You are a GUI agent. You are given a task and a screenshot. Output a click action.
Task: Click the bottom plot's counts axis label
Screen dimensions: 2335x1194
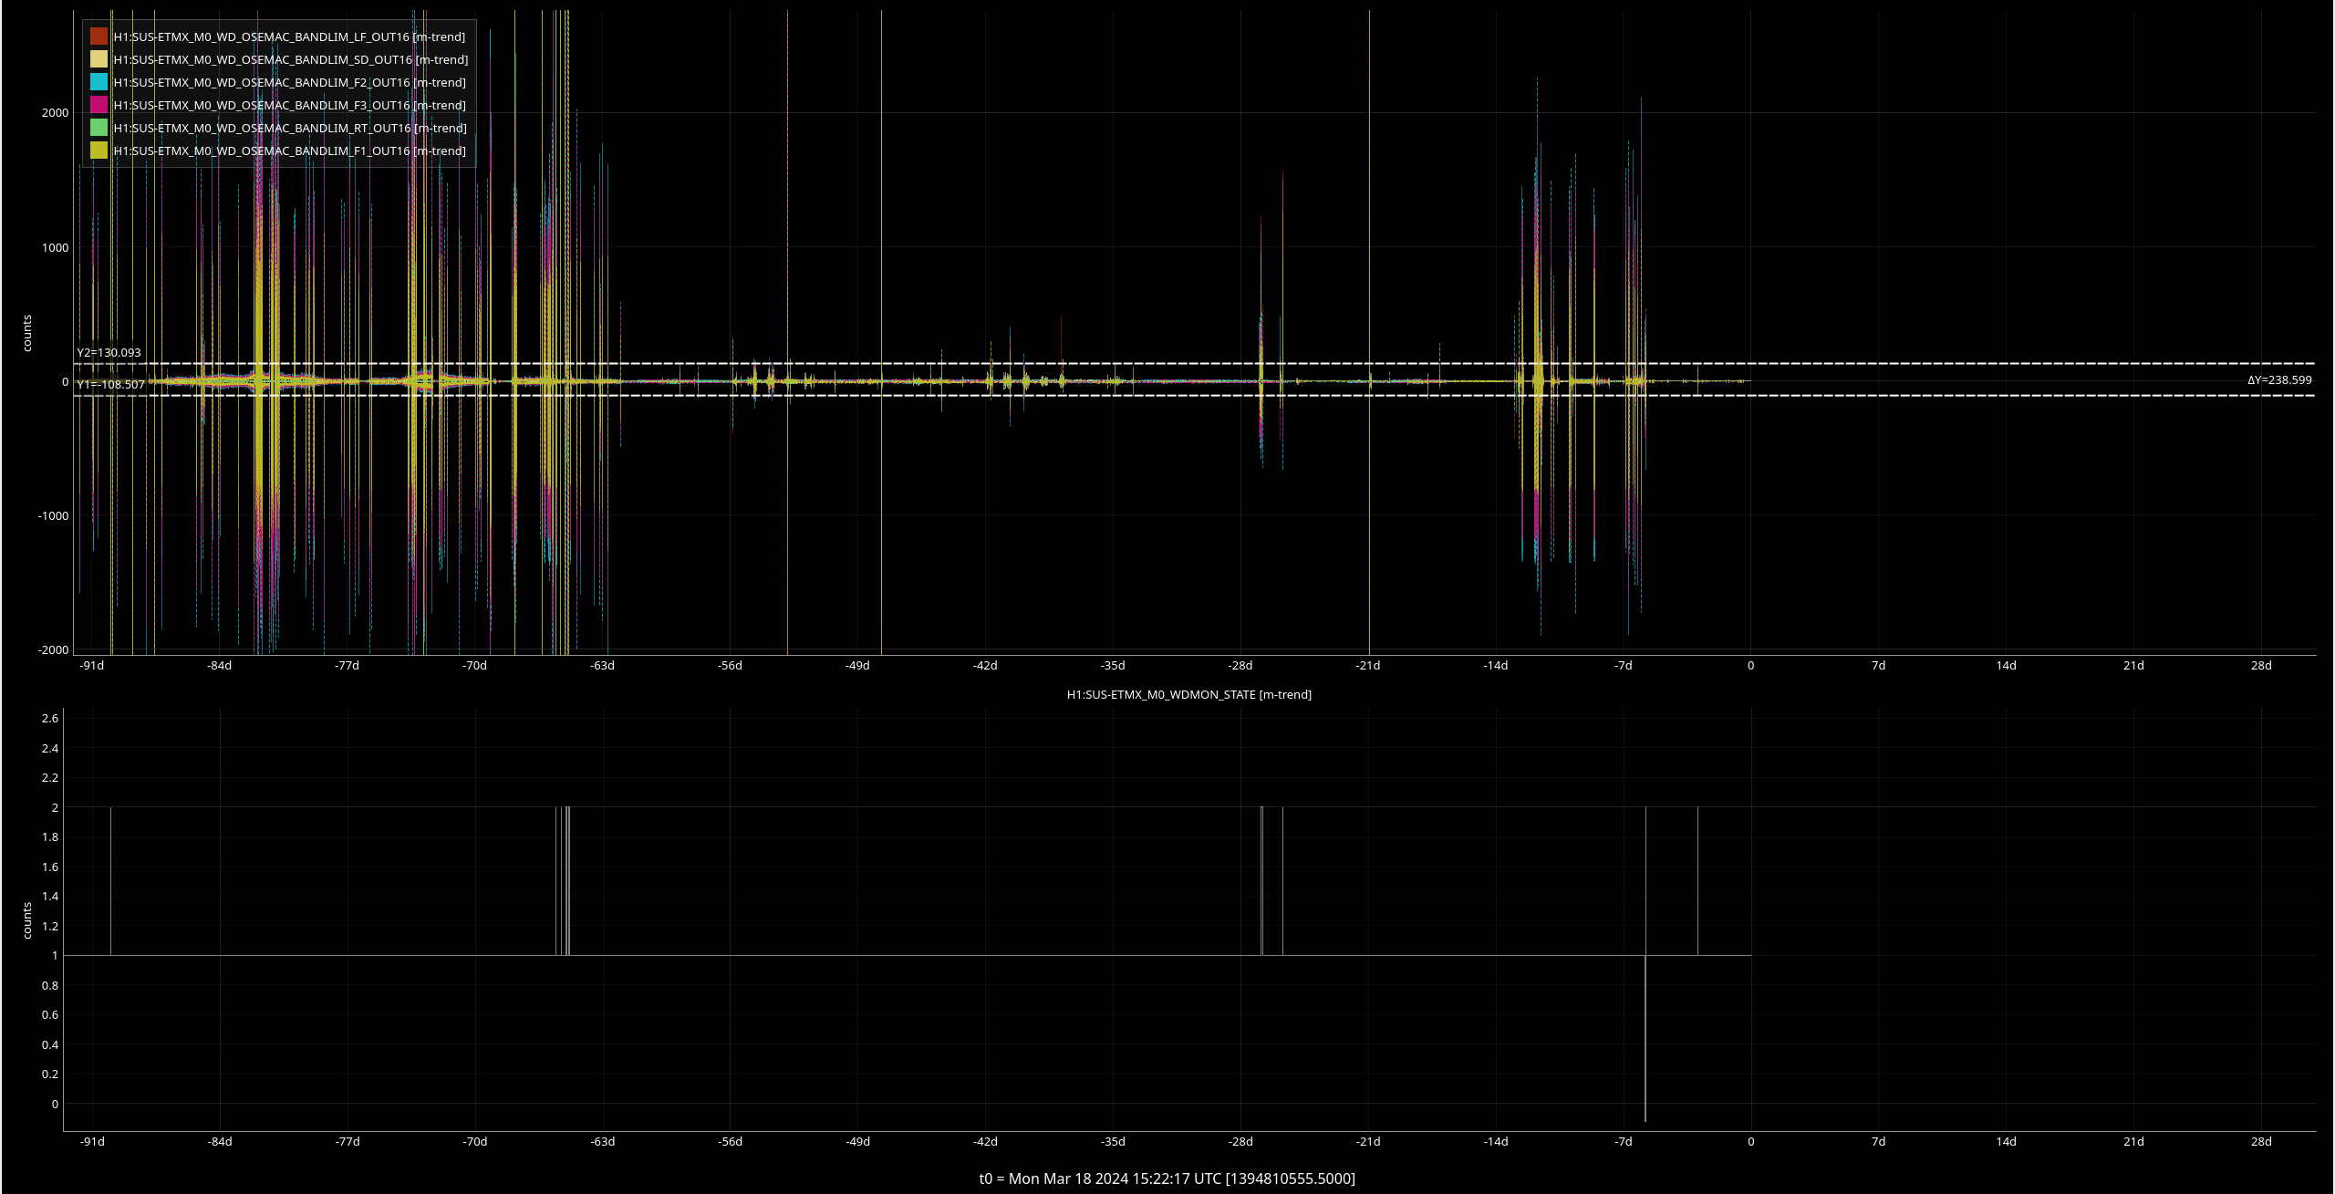(x=27, y=920)
